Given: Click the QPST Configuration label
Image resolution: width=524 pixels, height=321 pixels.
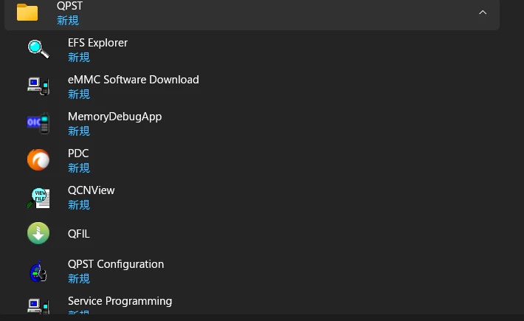Looking at the screenshot, I should (116, 265).
